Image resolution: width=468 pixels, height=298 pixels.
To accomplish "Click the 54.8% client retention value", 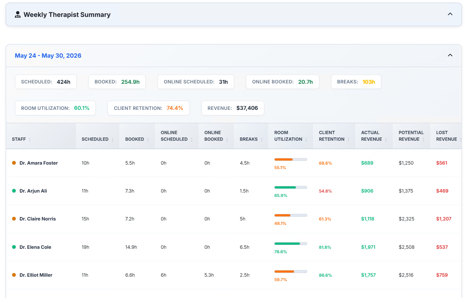I will [x=325, y=191].
